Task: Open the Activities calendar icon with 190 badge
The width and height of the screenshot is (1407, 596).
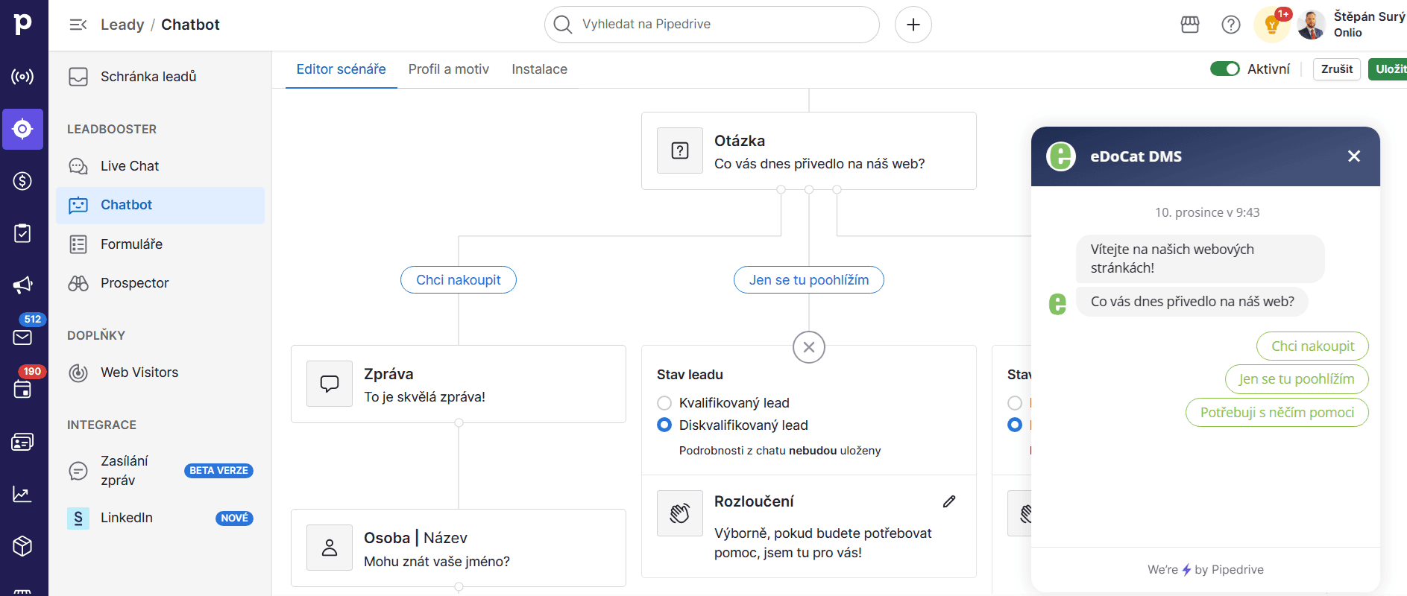Action: pyautogui.click(x=22, y=389)
